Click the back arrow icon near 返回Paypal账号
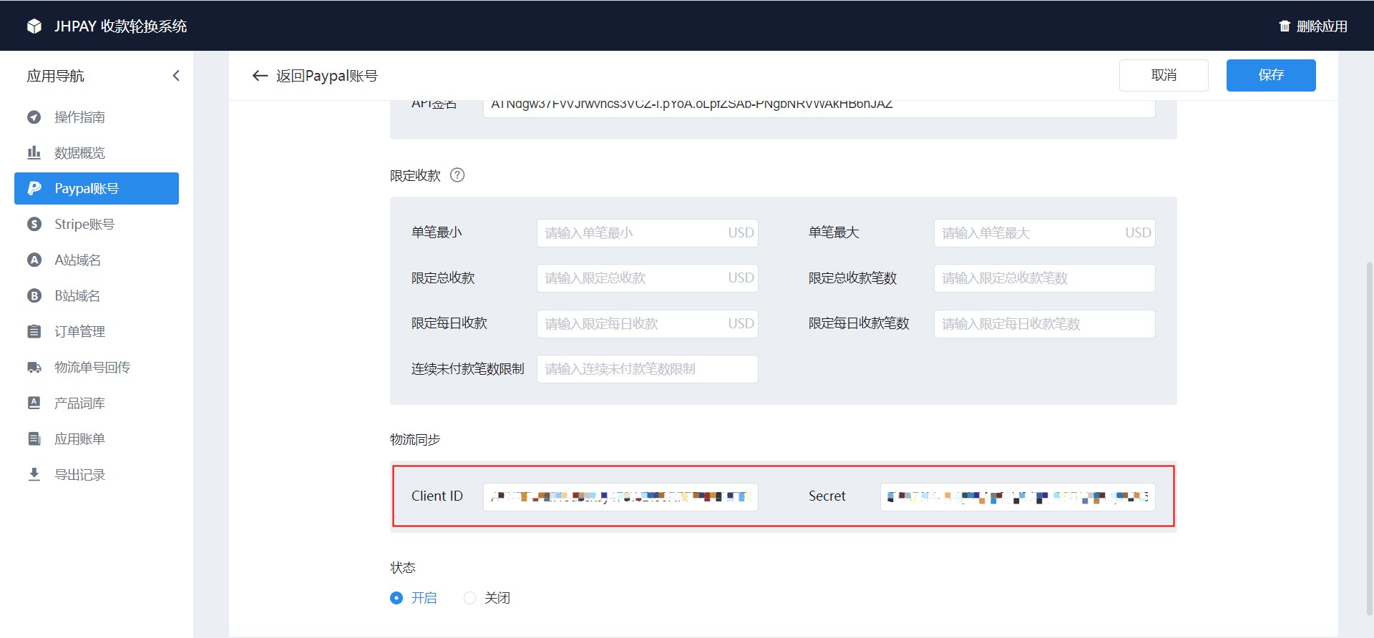The height and width of the screenshot is (638, 1374). pos(260,76)
